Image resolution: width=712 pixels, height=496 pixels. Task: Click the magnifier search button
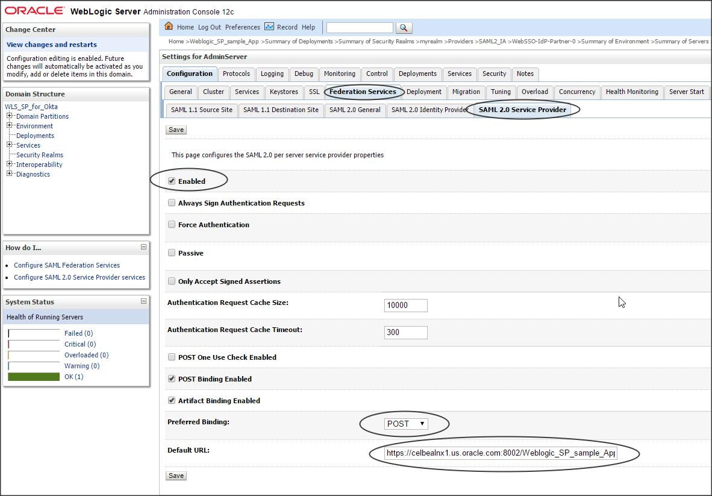point(404,28)
